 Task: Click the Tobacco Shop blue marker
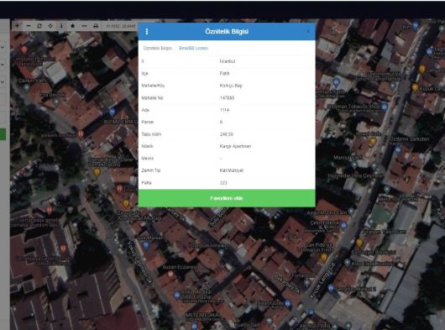(385, 107)
